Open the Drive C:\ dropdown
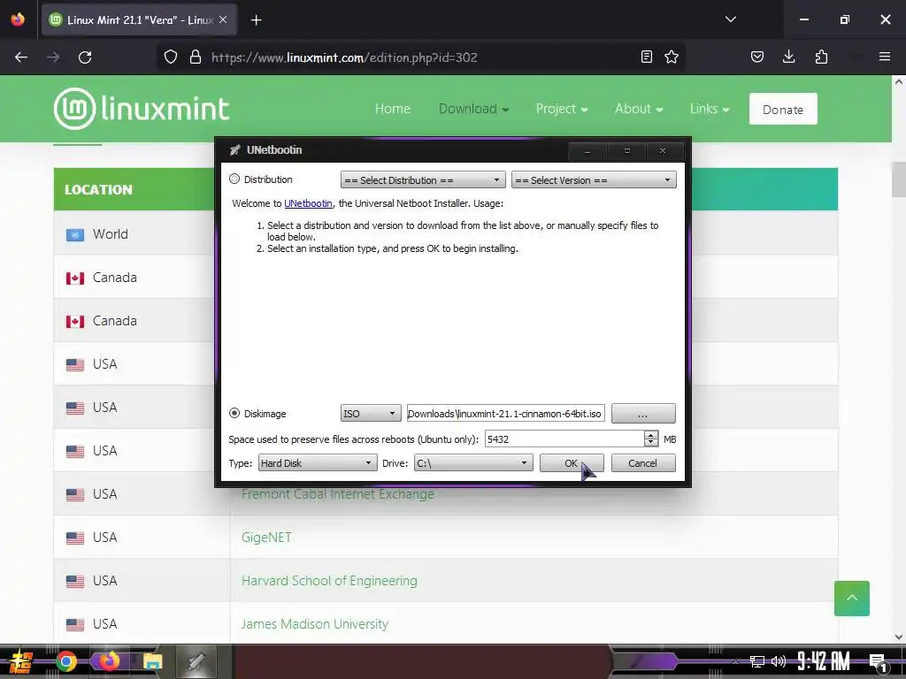 [x=473, y=463]
